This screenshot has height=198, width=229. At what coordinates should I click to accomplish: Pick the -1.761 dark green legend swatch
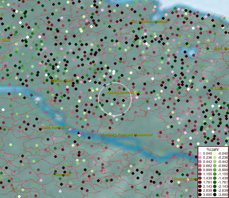[x=215, y=182]
